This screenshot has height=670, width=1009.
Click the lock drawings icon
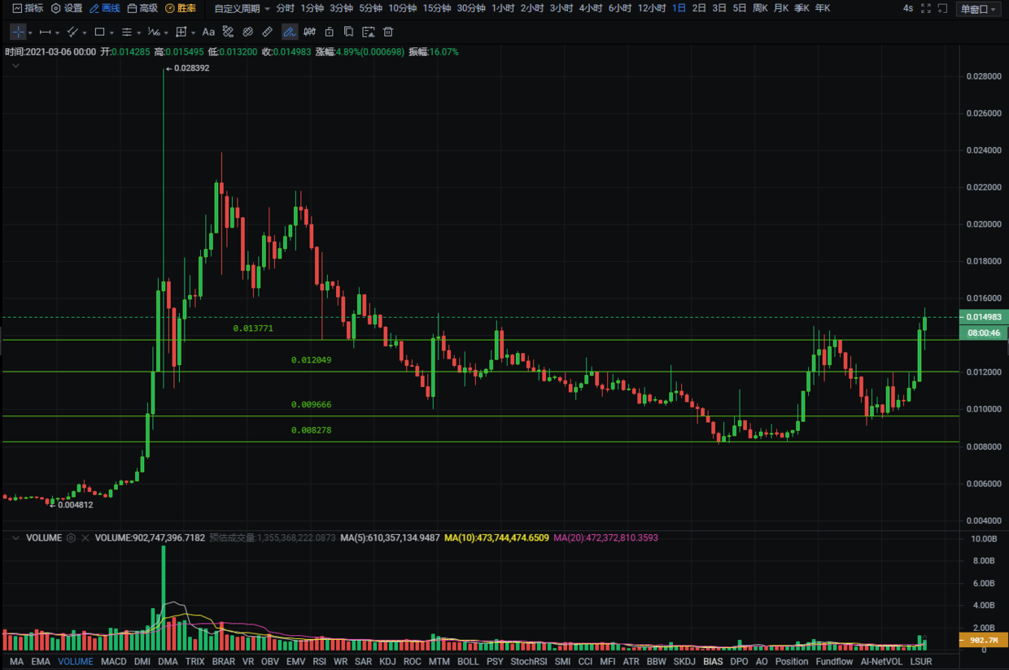(329, 32)
